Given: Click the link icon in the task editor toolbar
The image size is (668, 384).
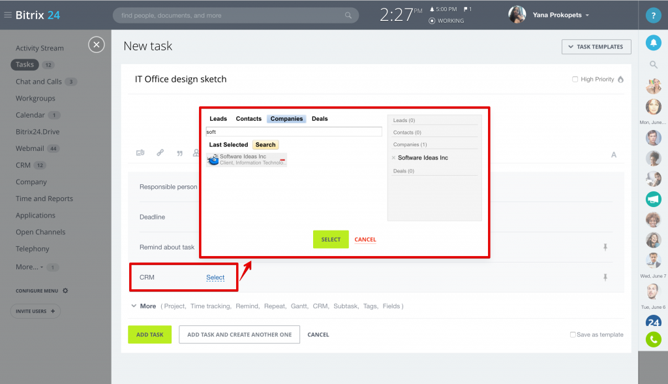Looking at the screenshot, I should 160,153.
